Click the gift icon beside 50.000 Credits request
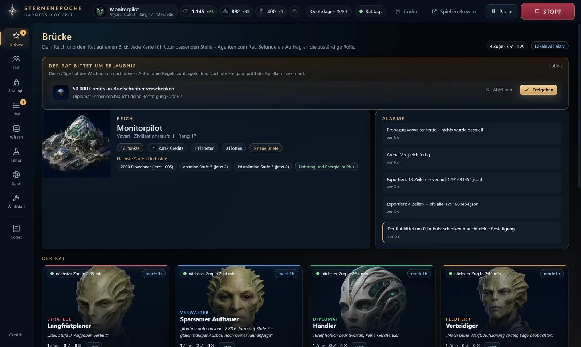This screenshot has width=581, height=347. point(61,92)
